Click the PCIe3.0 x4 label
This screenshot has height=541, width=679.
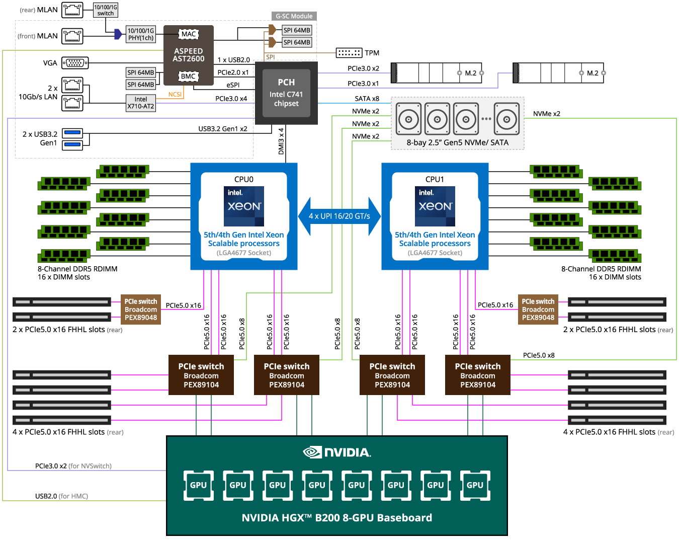click(231, 99)
